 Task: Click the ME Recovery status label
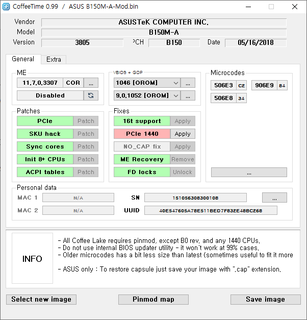[x=142, y=159]
